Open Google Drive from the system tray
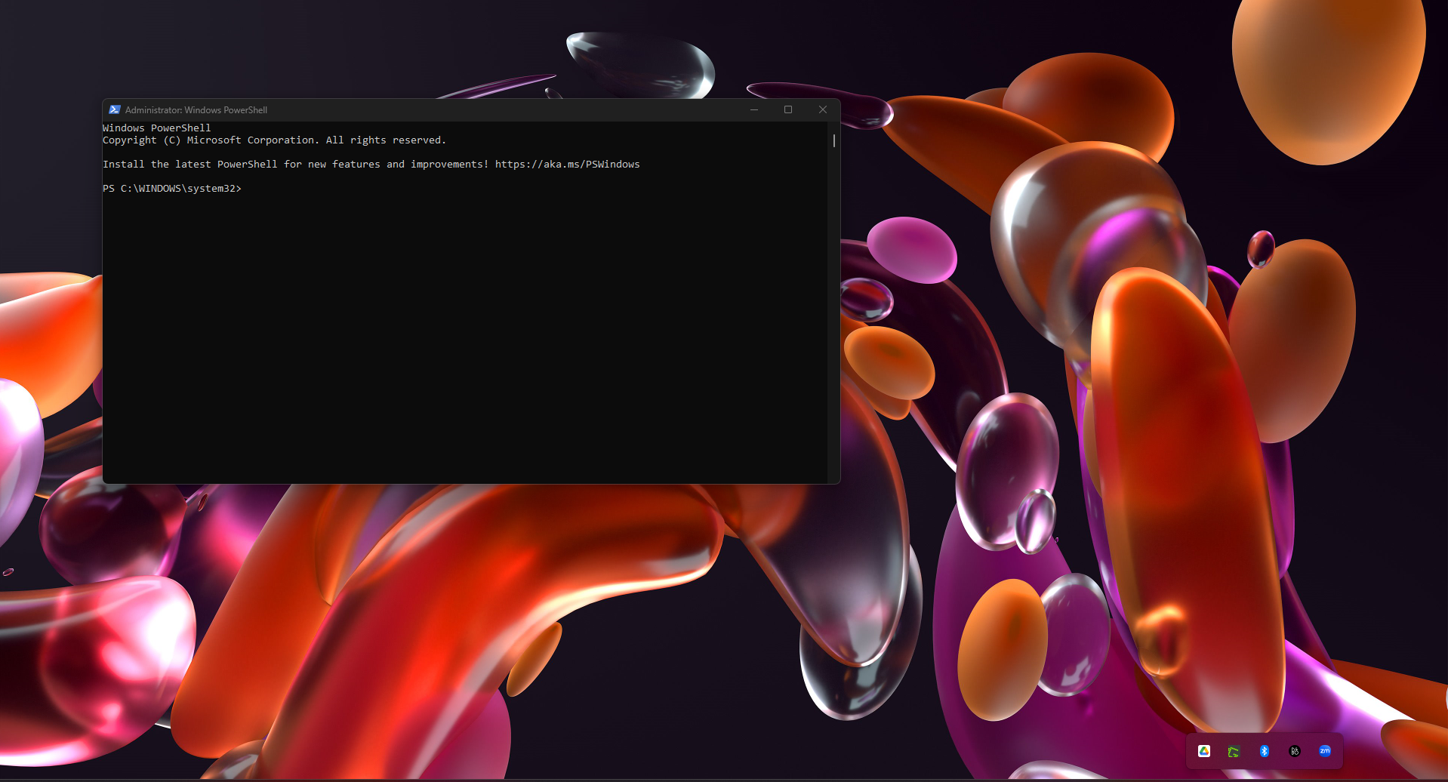Image resolution: width=1448 pixels, height=782 pixels. pos(1204,751)
